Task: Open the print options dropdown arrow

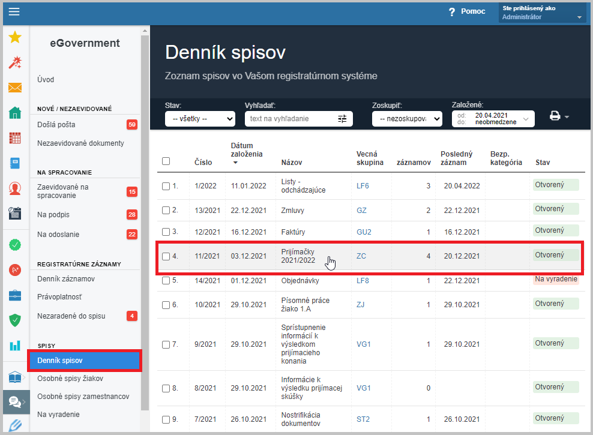Action: 567,117
